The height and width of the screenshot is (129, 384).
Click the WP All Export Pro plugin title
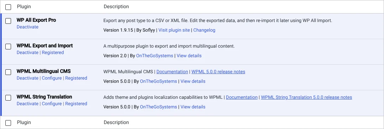point(36,20)
